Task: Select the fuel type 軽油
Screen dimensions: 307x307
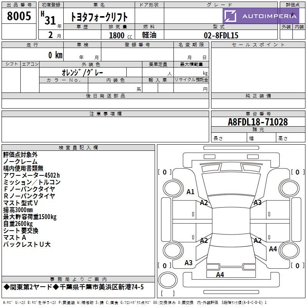Action: (x=149, y=35)
